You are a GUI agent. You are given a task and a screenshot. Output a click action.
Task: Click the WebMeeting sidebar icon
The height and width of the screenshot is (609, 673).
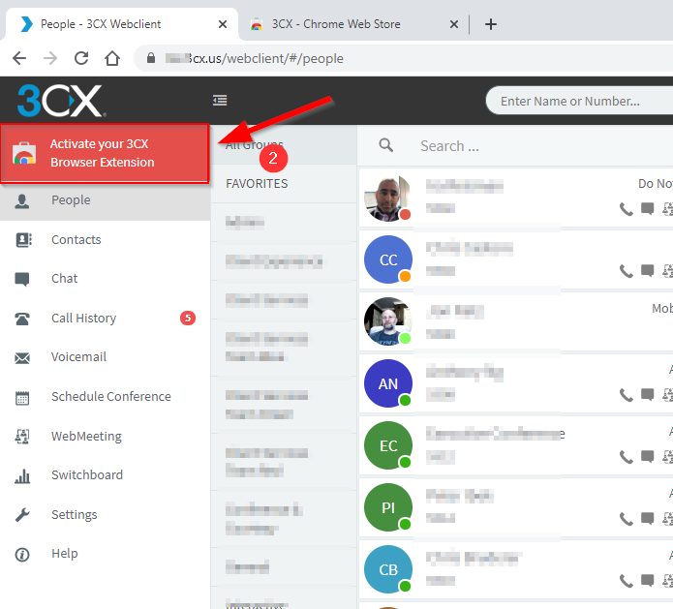pyautogui.click(x=22, y=437)
